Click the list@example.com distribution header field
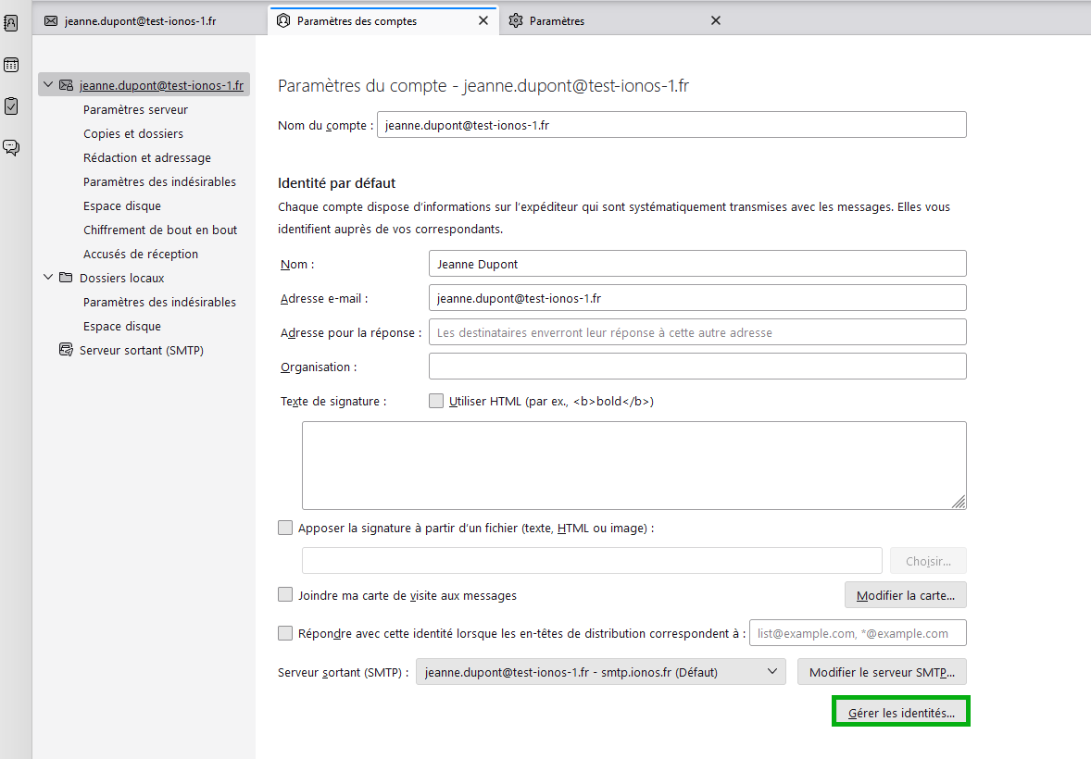 point(858,633)
